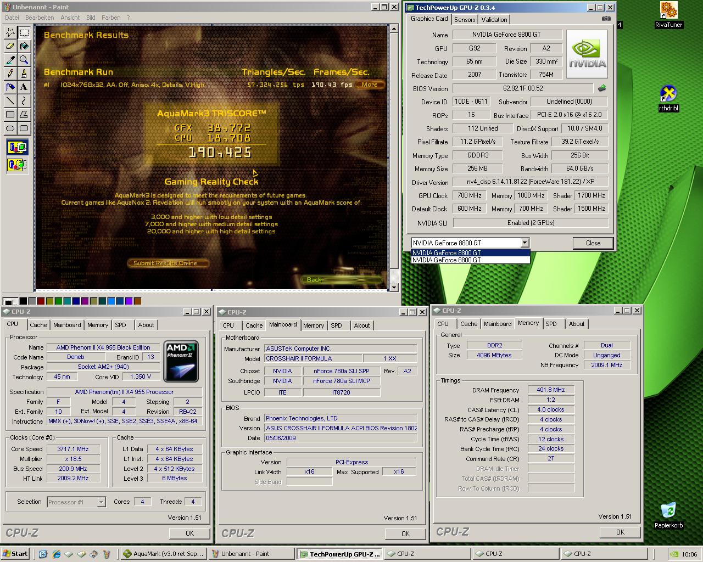Image resolution: width=703 pixels, height=562 pixels.
Task: Select the Rectangle shape tool
Action: [10, 115]
